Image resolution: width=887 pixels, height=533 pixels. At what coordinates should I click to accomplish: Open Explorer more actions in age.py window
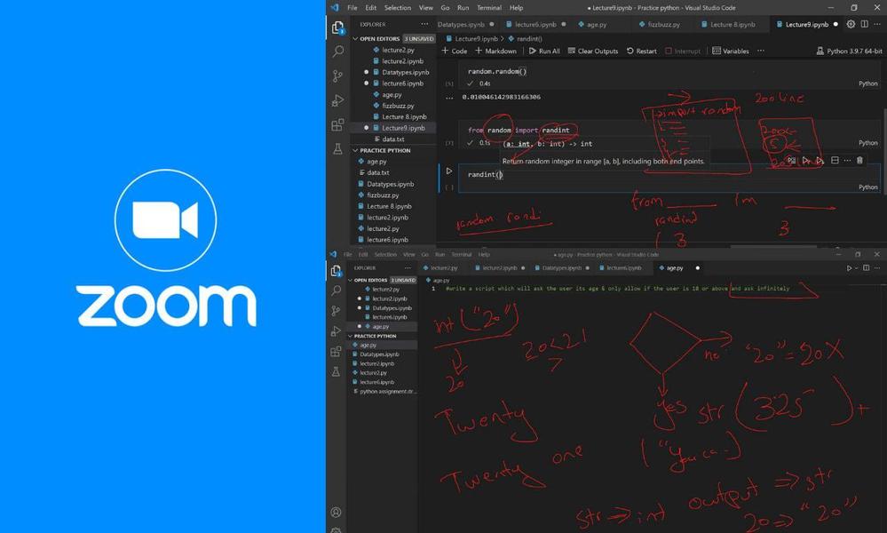(408, 268)
